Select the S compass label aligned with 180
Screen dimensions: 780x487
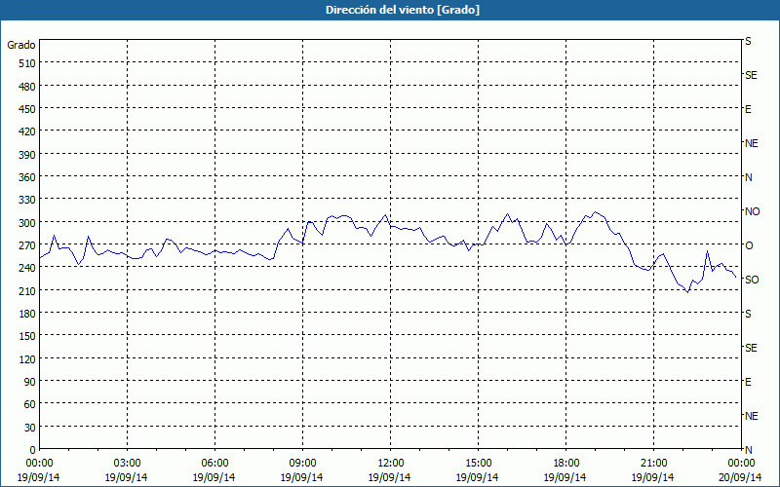748,314
